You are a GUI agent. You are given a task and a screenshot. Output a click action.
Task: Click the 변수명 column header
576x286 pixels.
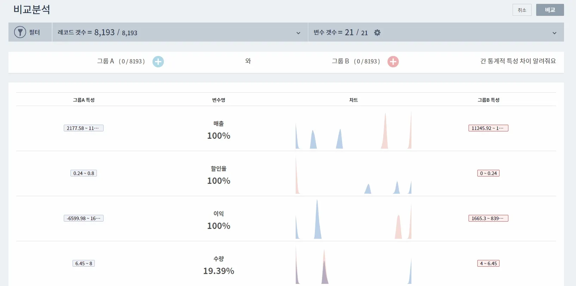pyautogui.click(x=219, y=100)
